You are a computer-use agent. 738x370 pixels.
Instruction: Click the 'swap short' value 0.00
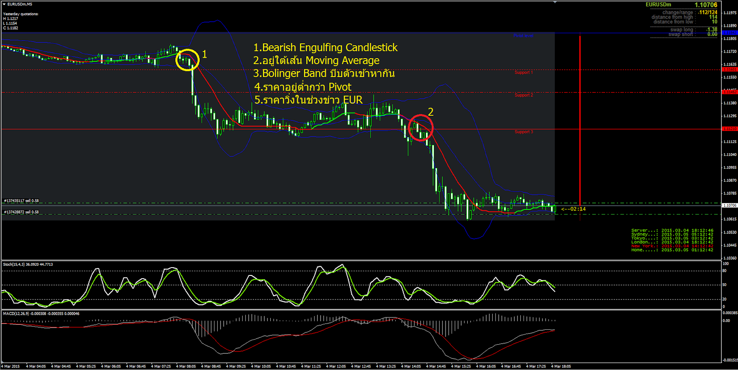coord(713,34)
